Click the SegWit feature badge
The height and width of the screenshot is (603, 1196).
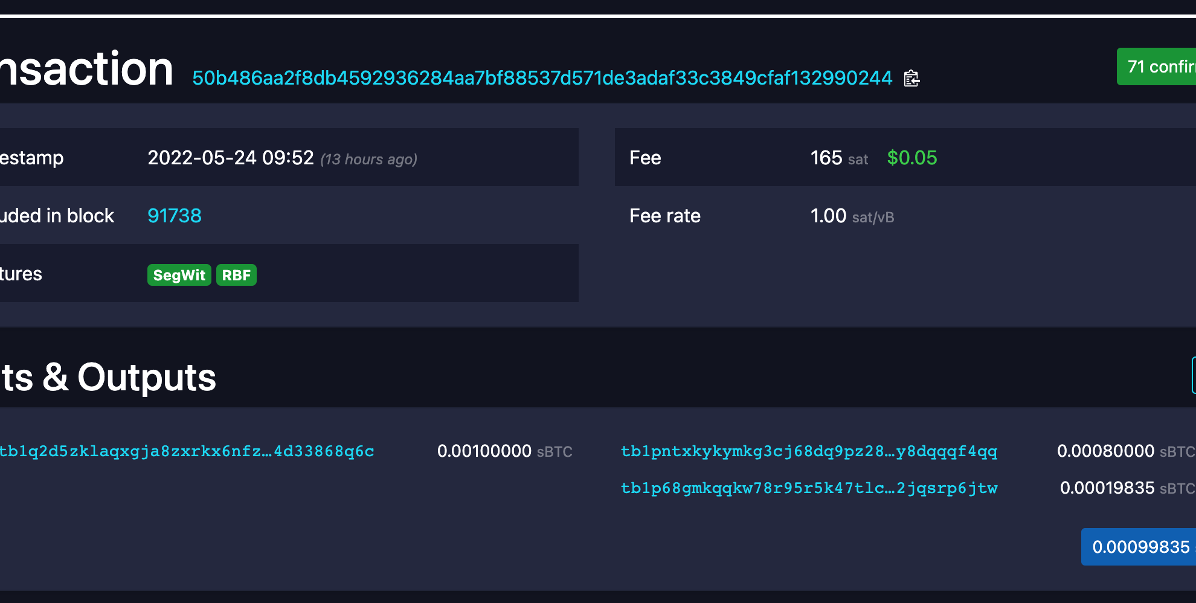179,275
